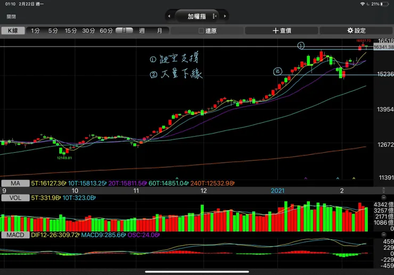Screen dimensions: 394x275
Task: Switch to the 30分 timeframe
Action: click(x=88, y=31)
